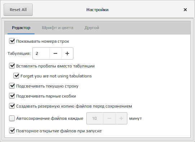Toggle Подсвечивать текущую строку checkbox
This screenshot has height=142, width=195.
point(12,86)
